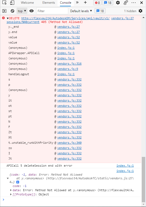
Task: Toggle live expression eye icon
Action: point(32,11)
